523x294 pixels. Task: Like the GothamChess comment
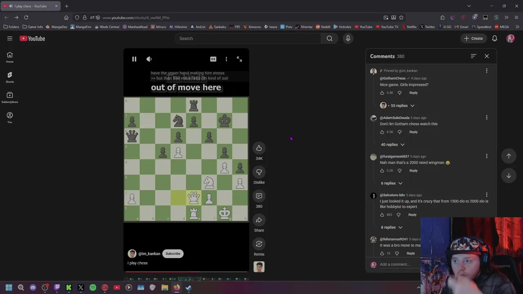[382, 93]
